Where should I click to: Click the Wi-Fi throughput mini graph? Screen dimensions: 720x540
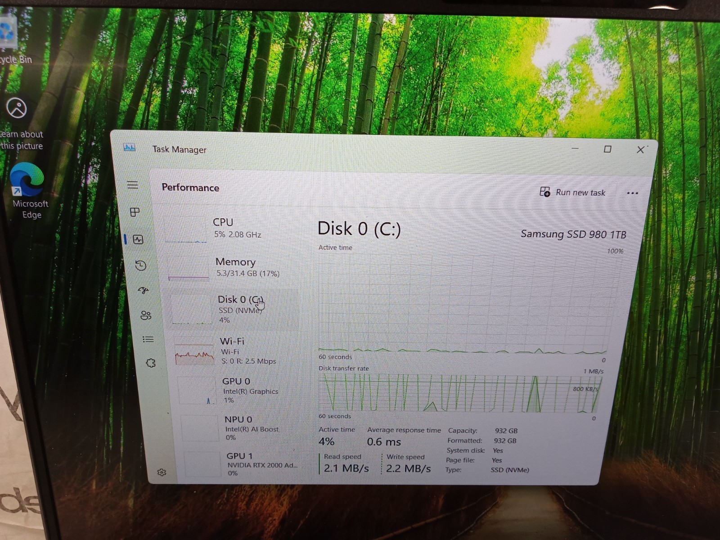click(194, 351)
